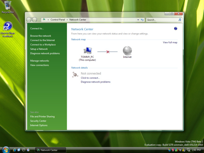Viewport: 204px width, 153px height.
Task: Click Network Center in breadcrumb
Action: click(78, 20)
